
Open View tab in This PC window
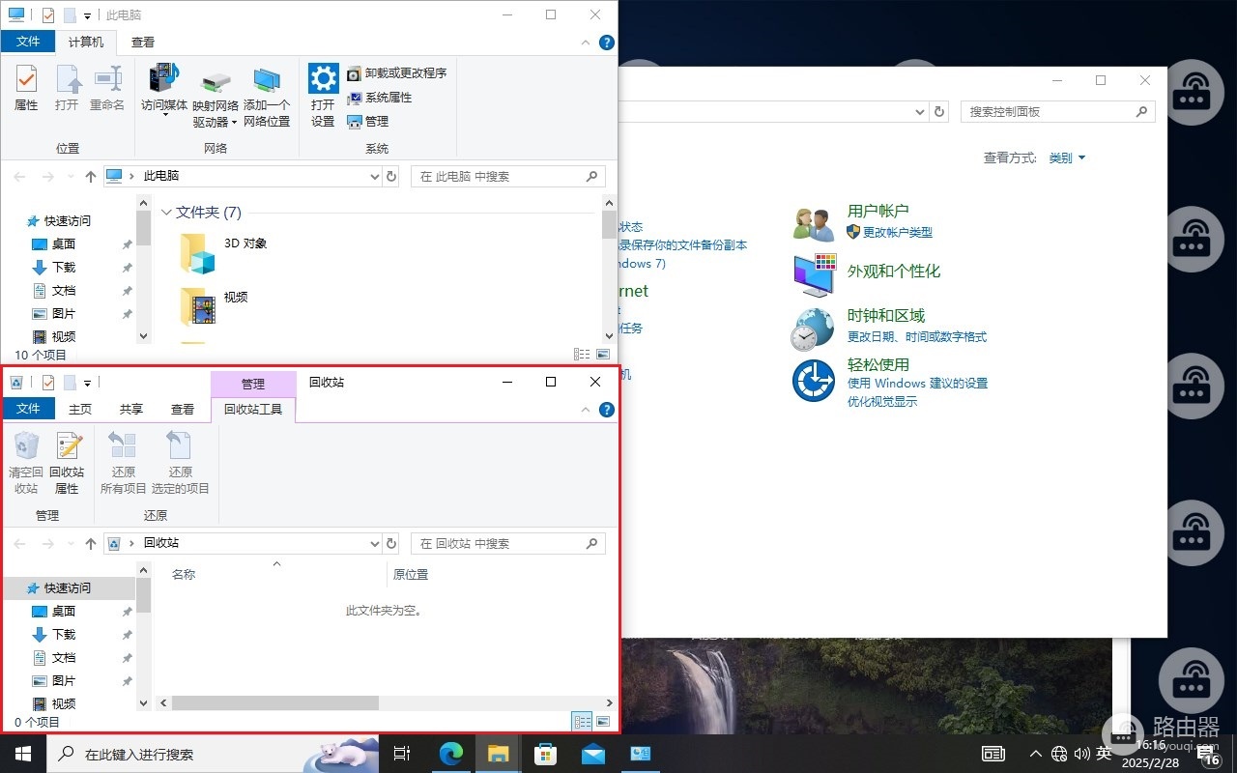click(143, 42)
